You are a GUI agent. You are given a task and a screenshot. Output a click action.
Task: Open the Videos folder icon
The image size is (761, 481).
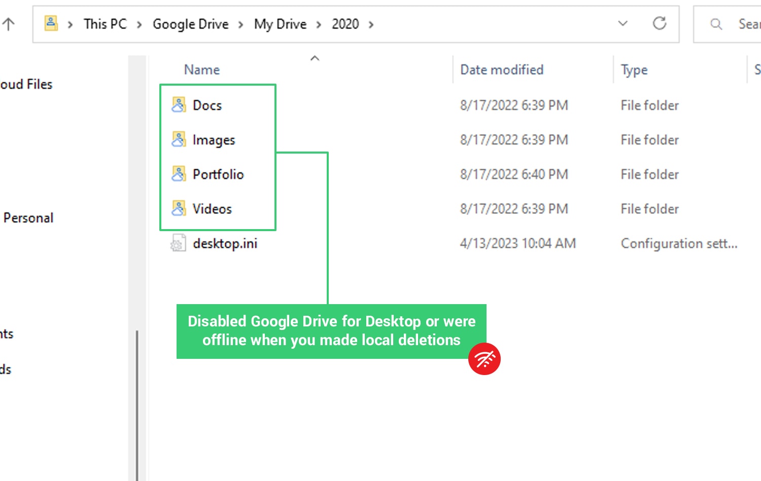(x=179, y=208)
